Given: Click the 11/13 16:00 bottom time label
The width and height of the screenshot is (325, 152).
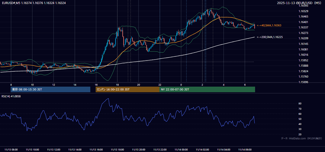Looking at the screenshot, I should [96, 150].
